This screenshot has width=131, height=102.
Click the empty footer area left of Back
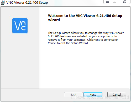click(x=32, y=95)
